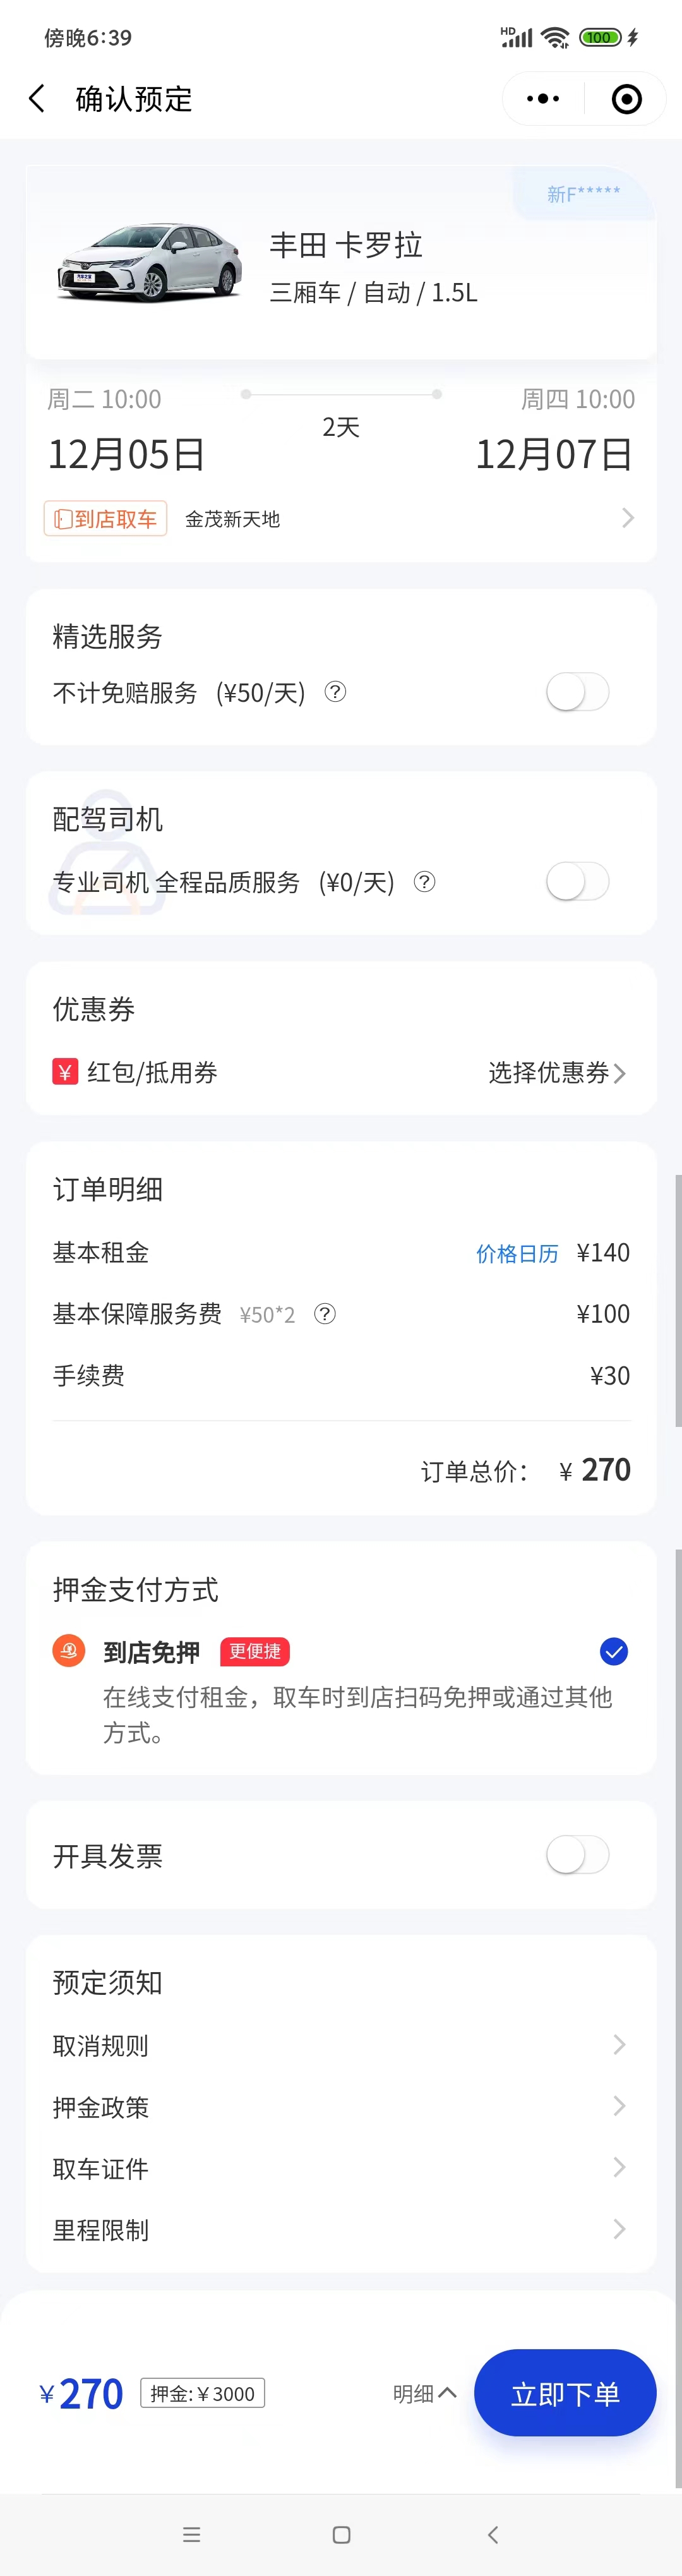Open the 押金政策 entry
682x2576 pixels.
(x=340, y=2106)
